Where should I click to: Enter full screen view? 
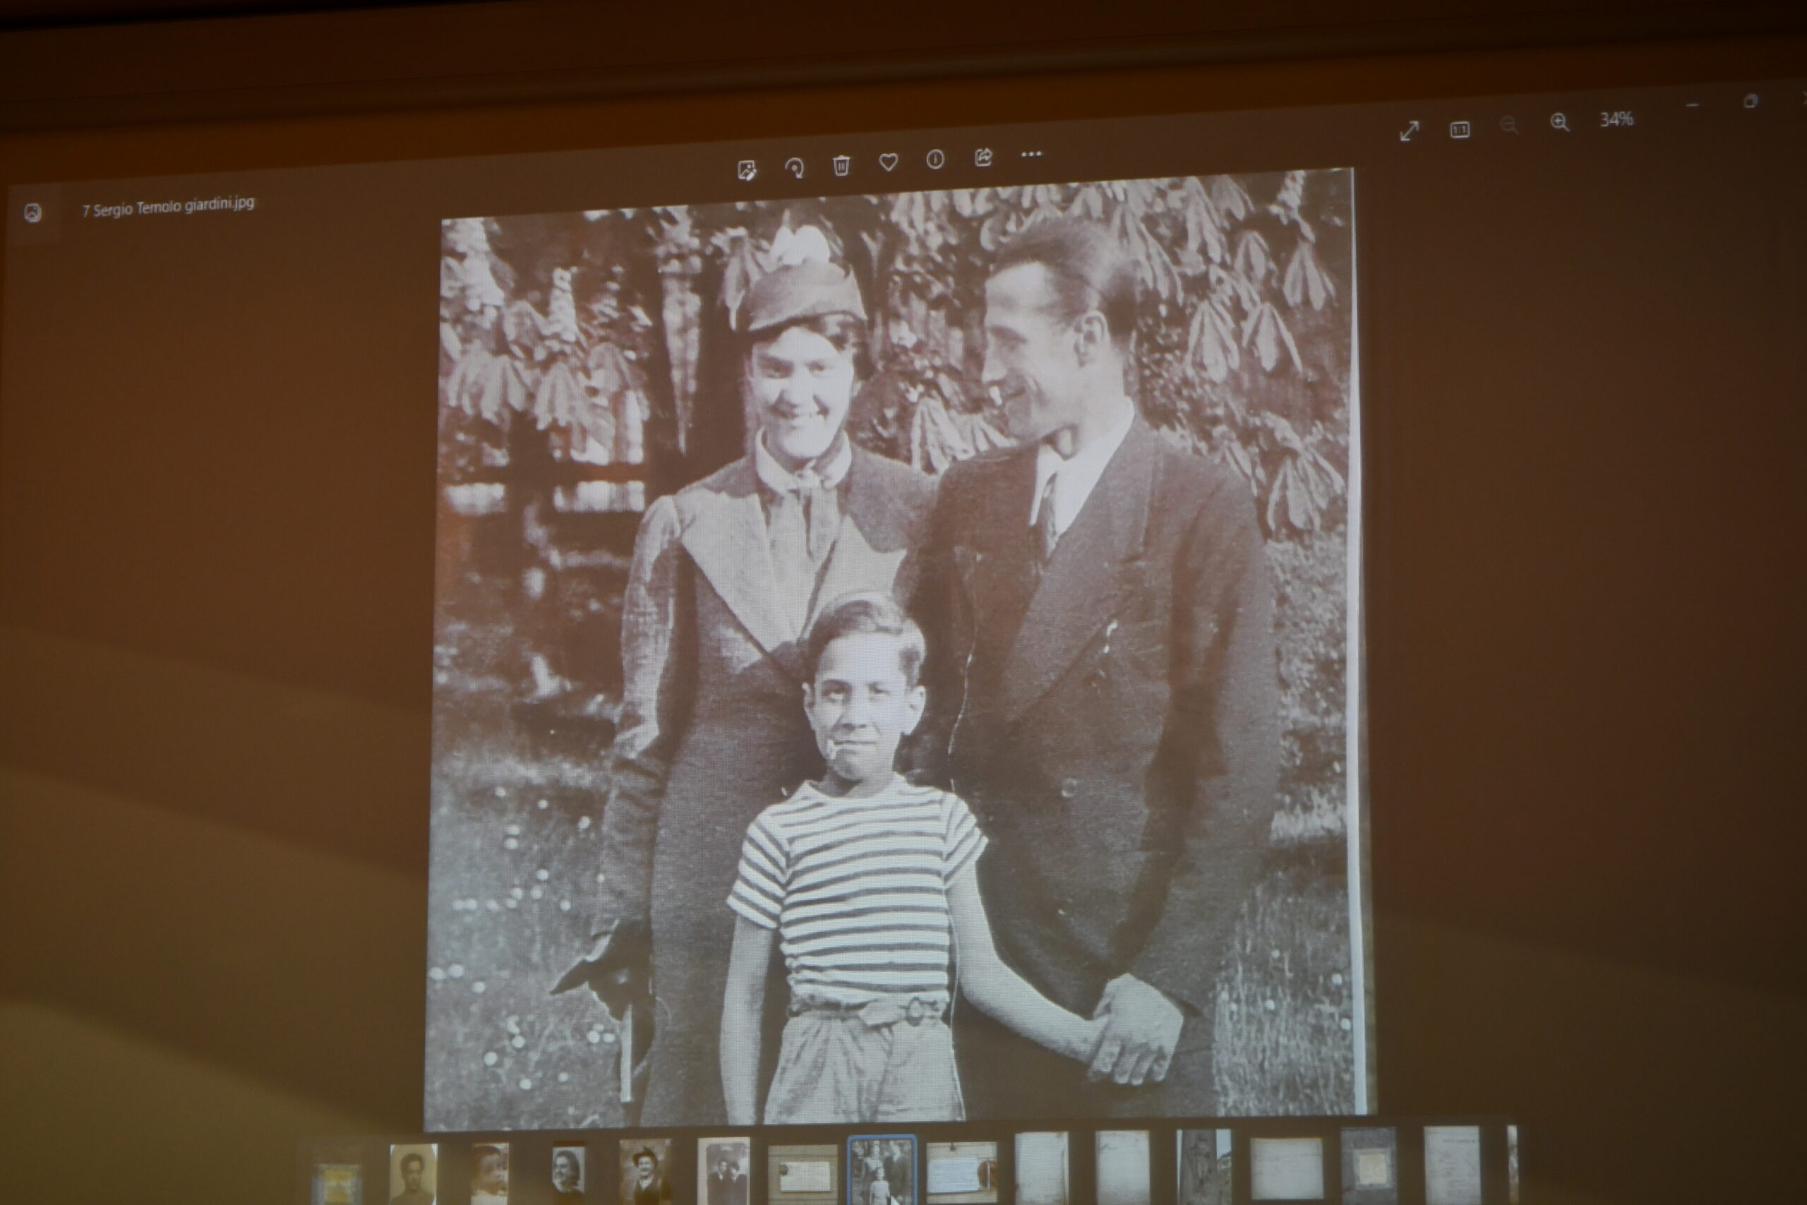pyautogui.click(x=1409, y=131)
